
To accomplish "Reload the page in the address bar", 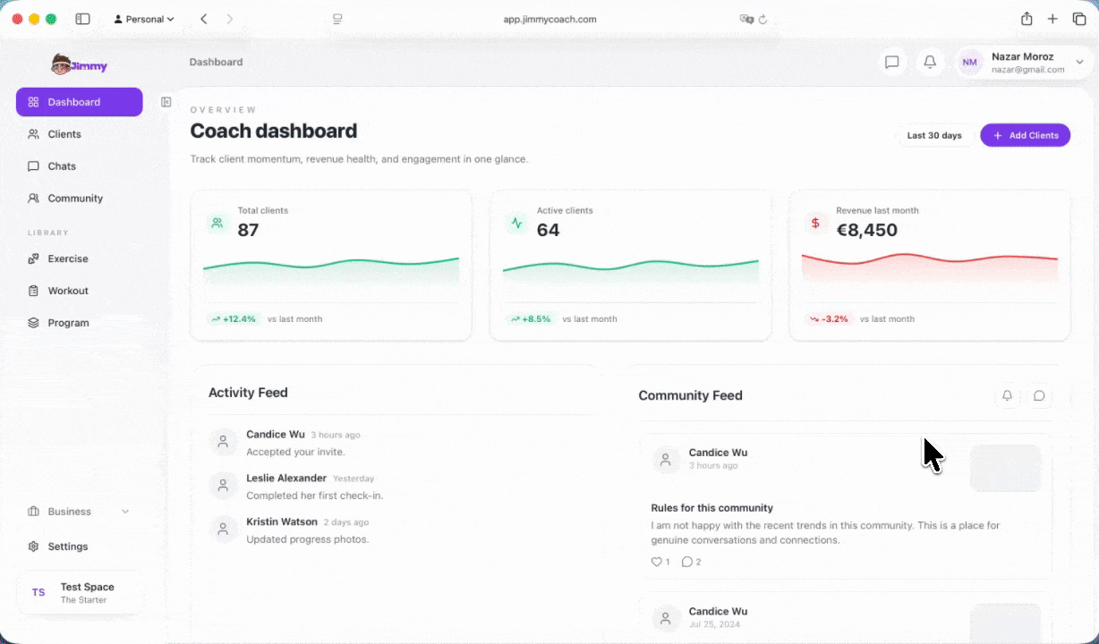I will click(762, 19).
